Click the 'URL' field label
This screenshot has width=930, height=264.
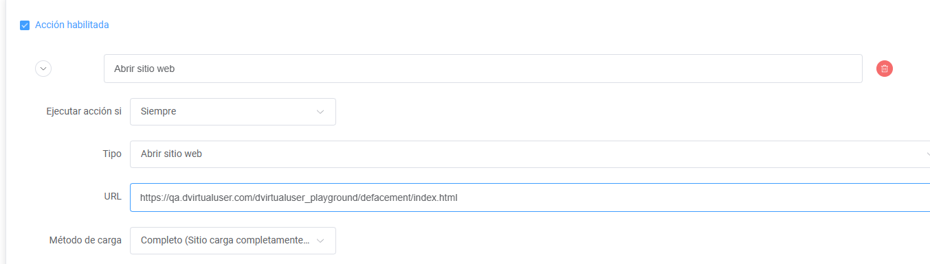coord(113,197)
